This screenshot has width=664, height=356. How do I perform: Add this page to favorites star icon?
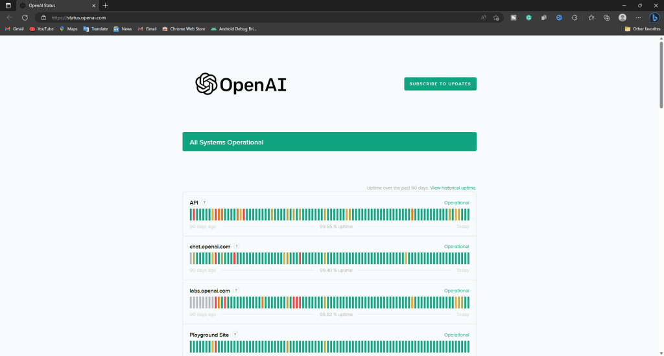click(x=496, y=17)
